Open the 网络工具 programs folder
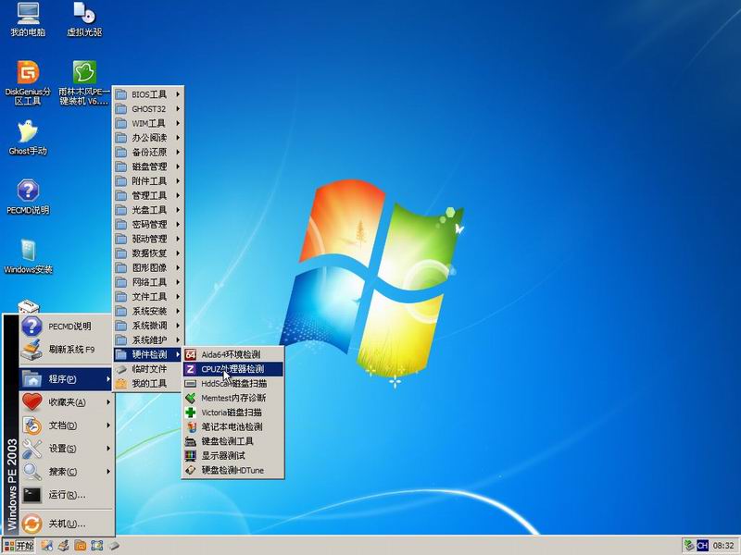This screenshot has height=555, width=741. coord(148,282)
